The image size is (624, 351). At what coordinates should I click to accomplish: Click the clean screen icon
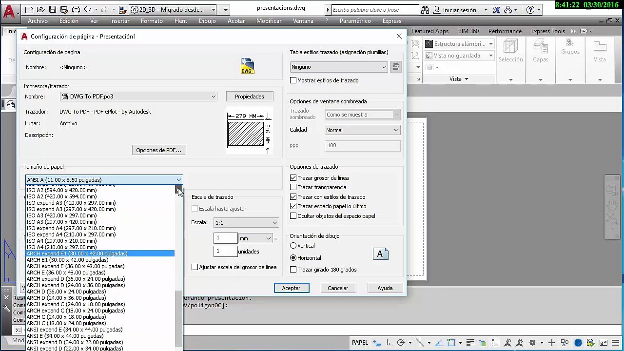pyautogui.click(x=604, y=343)
